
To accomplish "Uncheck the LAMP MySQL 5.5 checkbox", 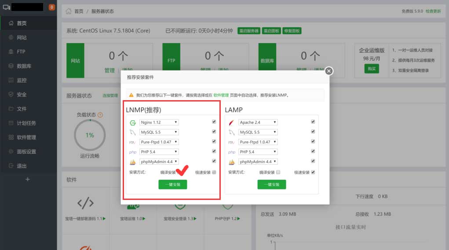I will 313,131.
